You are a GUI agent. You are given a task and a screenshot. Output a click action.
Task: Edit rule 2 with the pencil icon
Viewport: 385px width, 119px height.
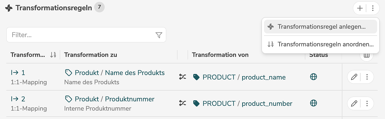[354, 103]
